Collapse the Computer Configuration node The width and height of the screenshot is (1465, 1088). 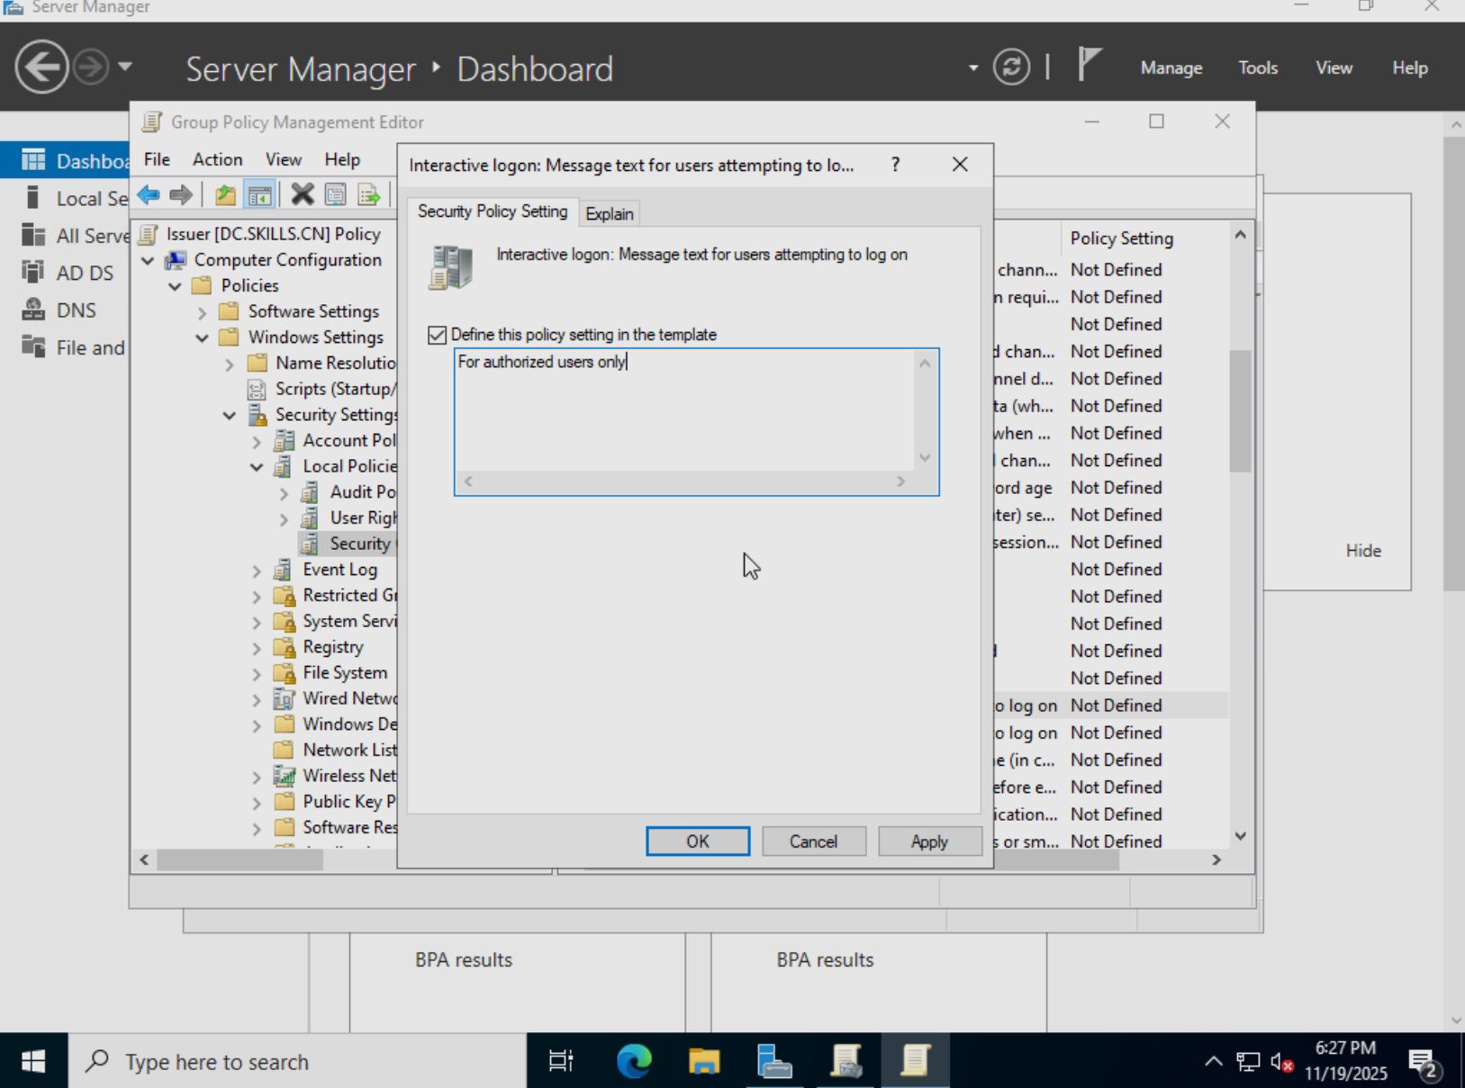(x=149, y=260)
